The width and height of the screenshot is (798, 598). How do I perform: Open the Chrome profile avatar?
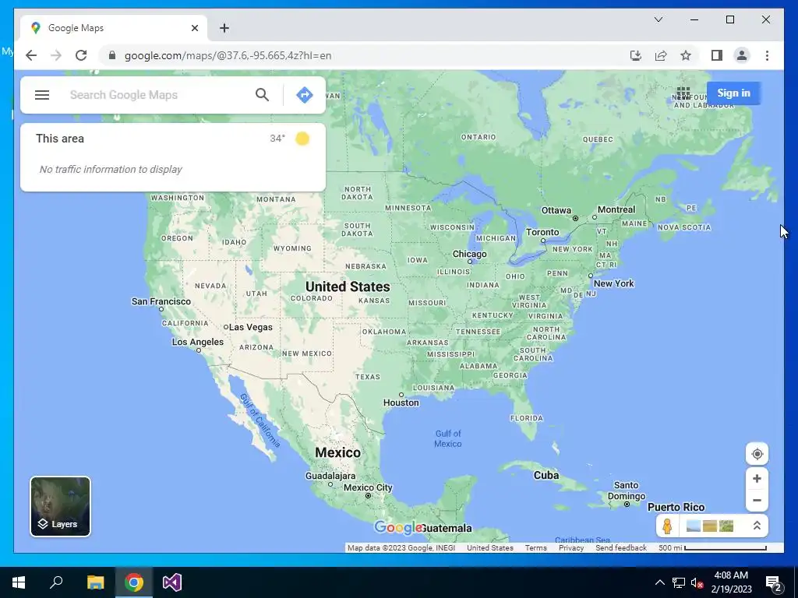click(742, 55)
